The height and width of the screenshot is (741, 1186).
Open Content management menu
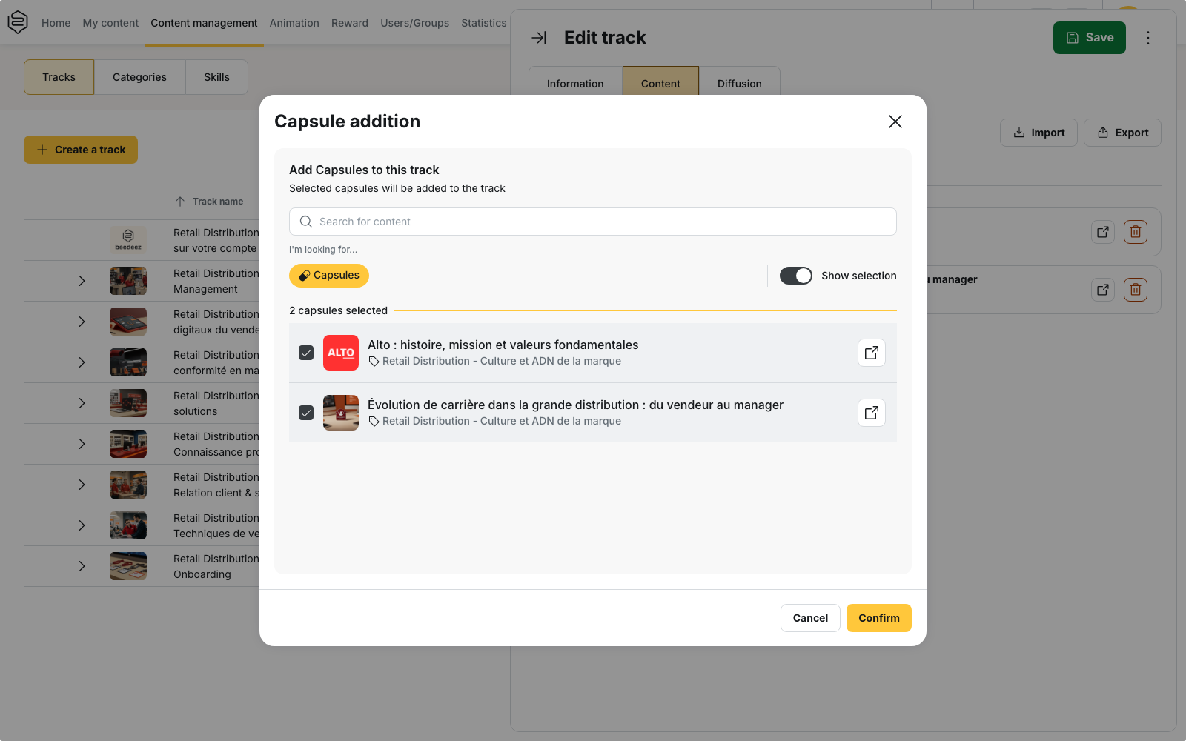(204, 23)
